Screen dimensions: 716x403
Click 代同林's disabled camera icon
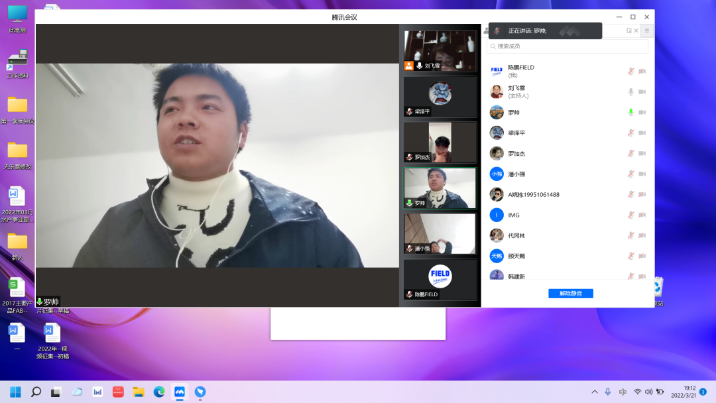[x=642, y=235]
